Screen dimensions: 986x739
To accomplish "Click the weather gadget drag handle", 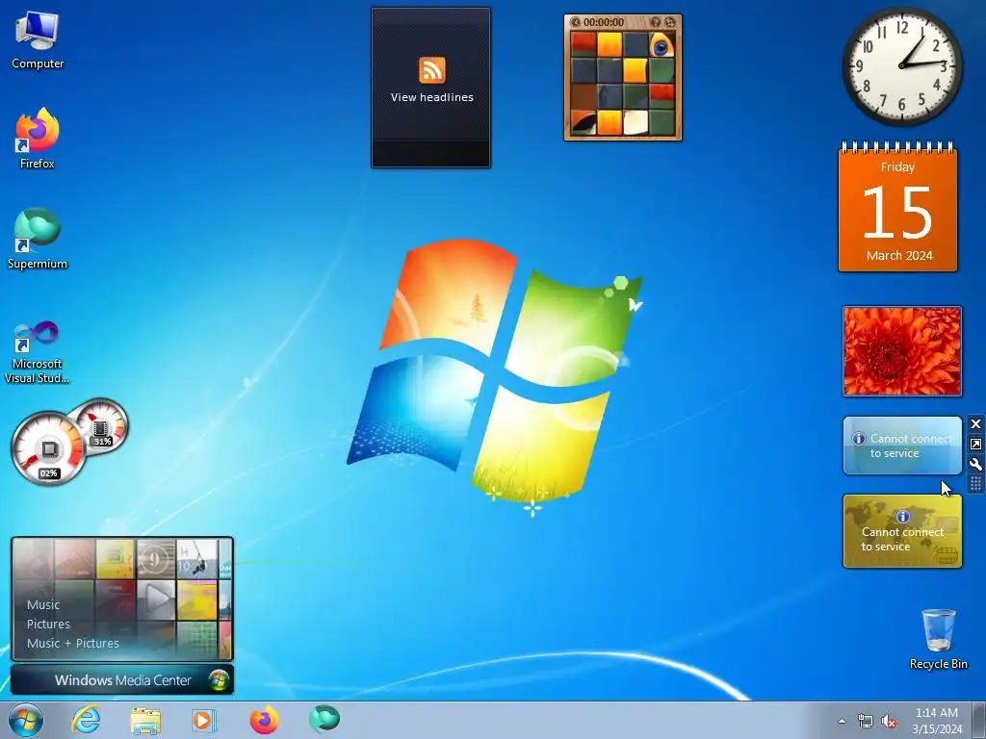I will tap(976, 483).
